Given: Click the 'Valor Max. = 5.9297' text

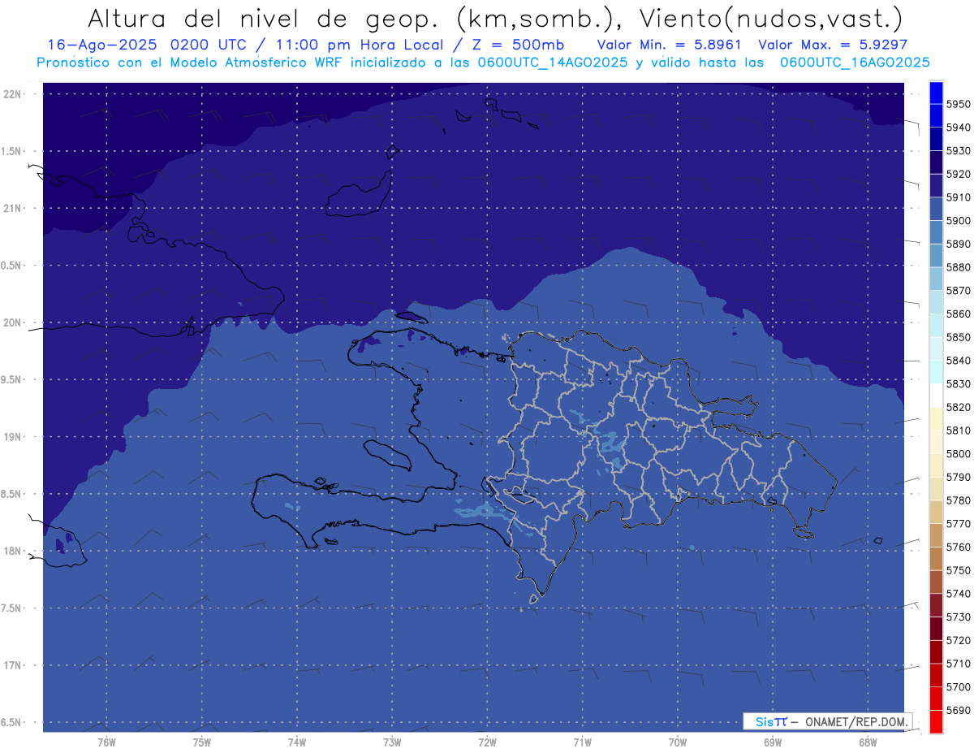Looking at the screenshot, I should point(833,45).
